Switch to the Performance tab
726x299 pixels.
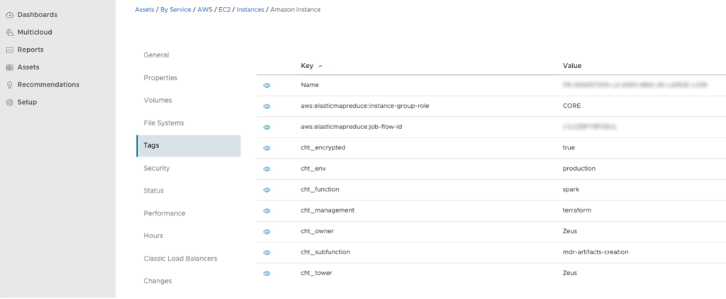pos(164,213)
